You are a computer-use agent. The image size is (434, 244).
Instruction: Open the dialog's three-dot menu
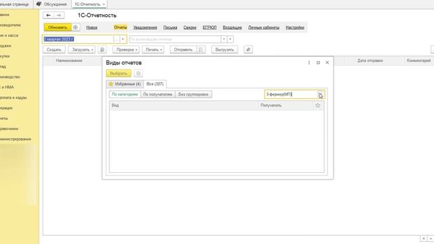click(309, 63)
